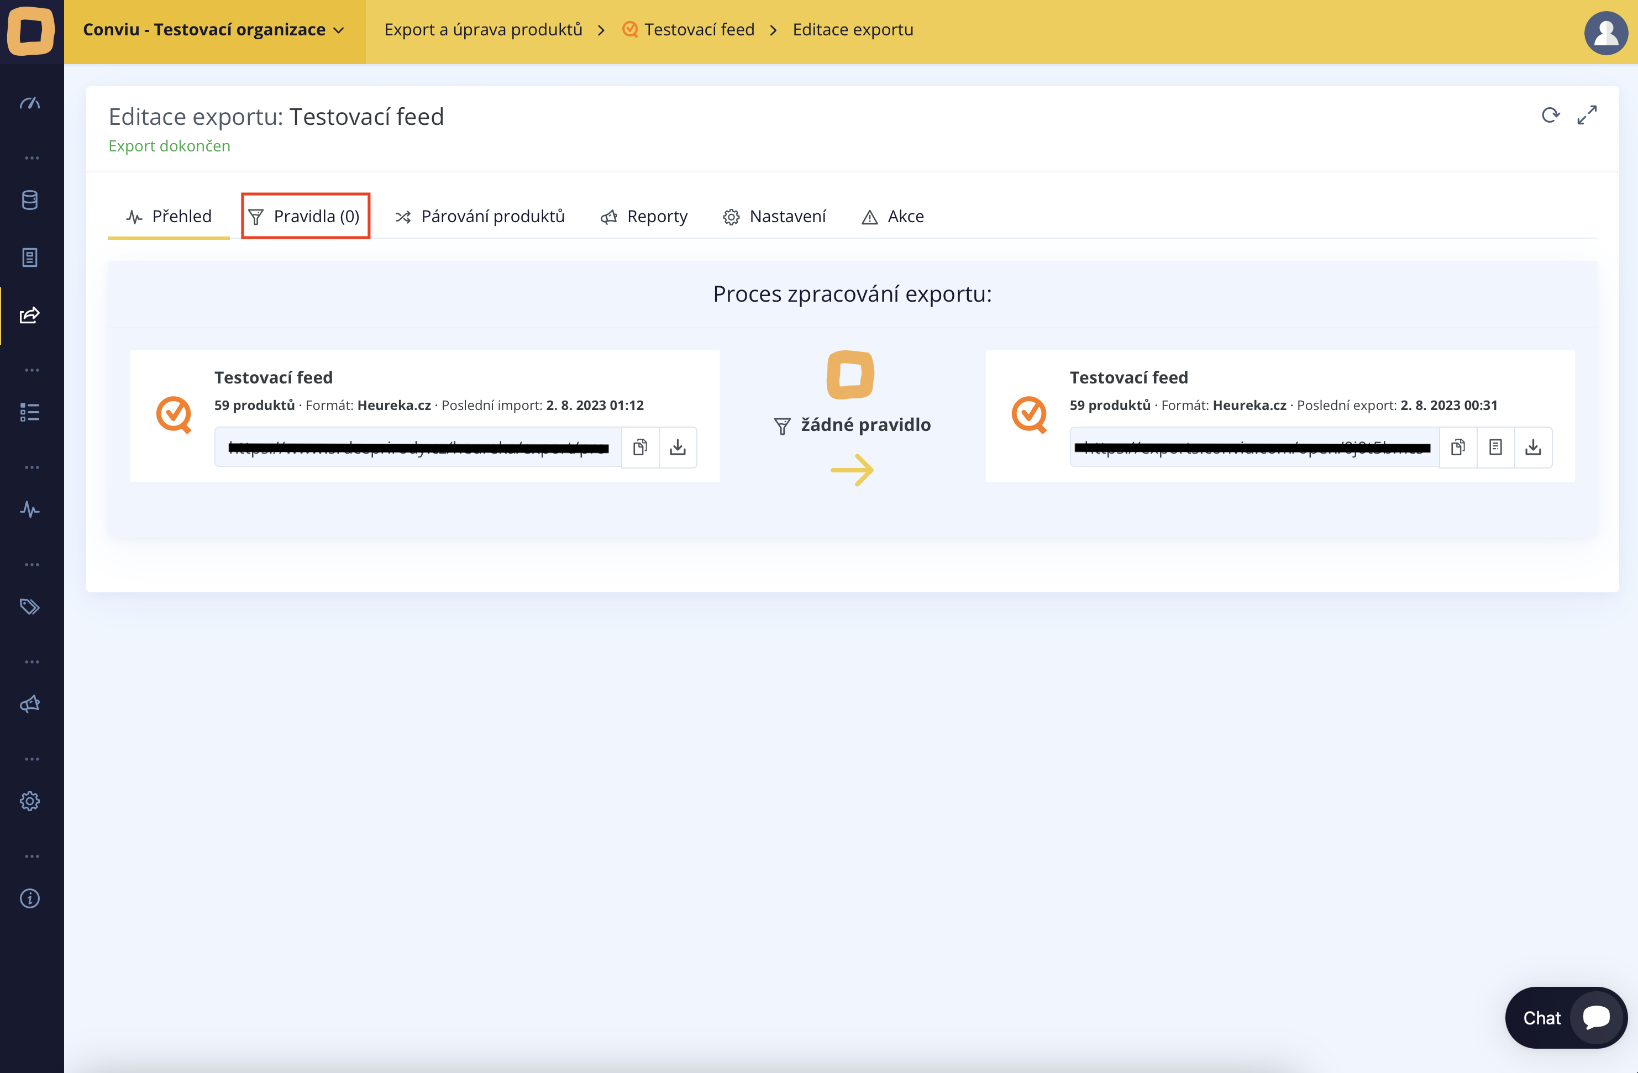Screen dimensions: 1638x1073
Task: Switch to the Pravidla (0) tab
Action: coord(305,216)
